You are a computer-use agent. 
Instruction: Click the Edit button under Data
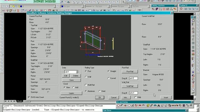(x=66, y=76)
